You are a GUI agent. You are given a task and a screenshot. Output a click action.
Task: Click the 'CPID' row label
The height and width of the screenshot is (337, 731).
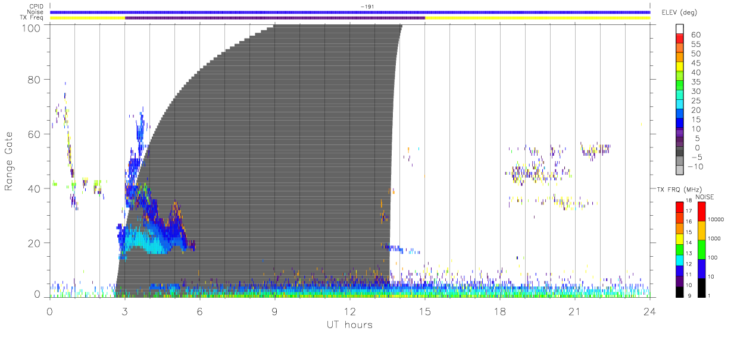coord(37,6)
